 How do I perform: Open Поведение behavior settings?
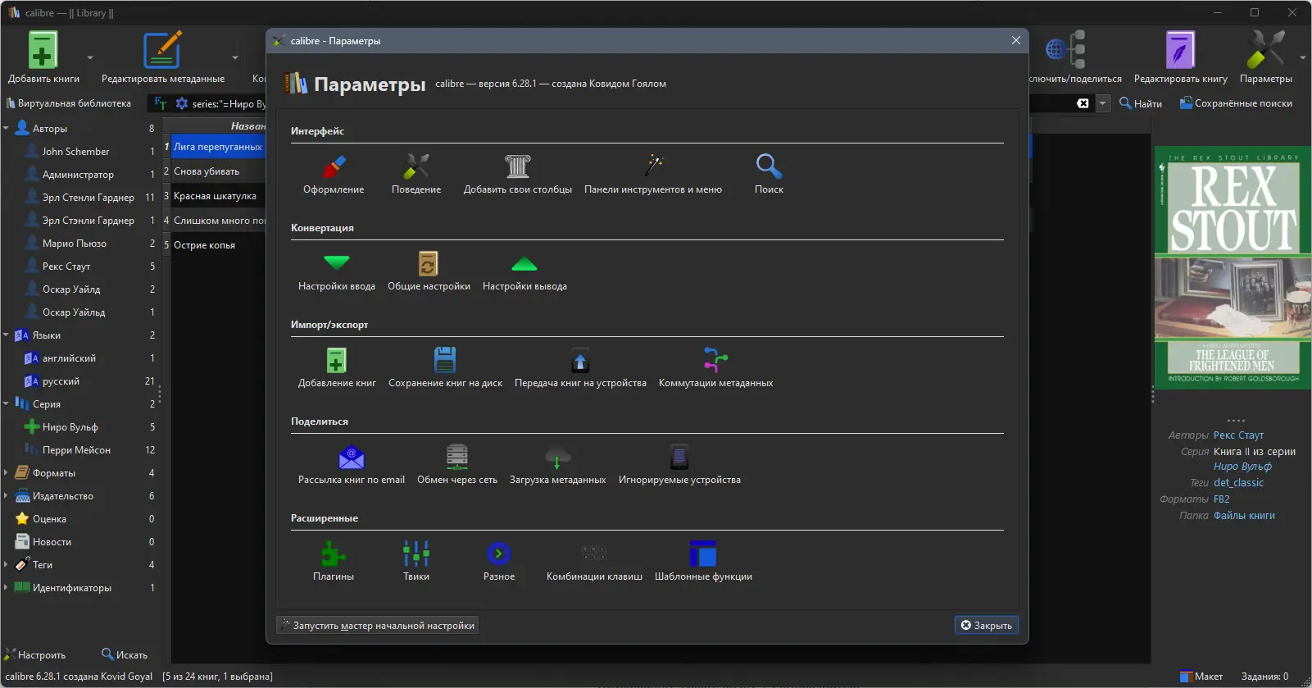416,175
